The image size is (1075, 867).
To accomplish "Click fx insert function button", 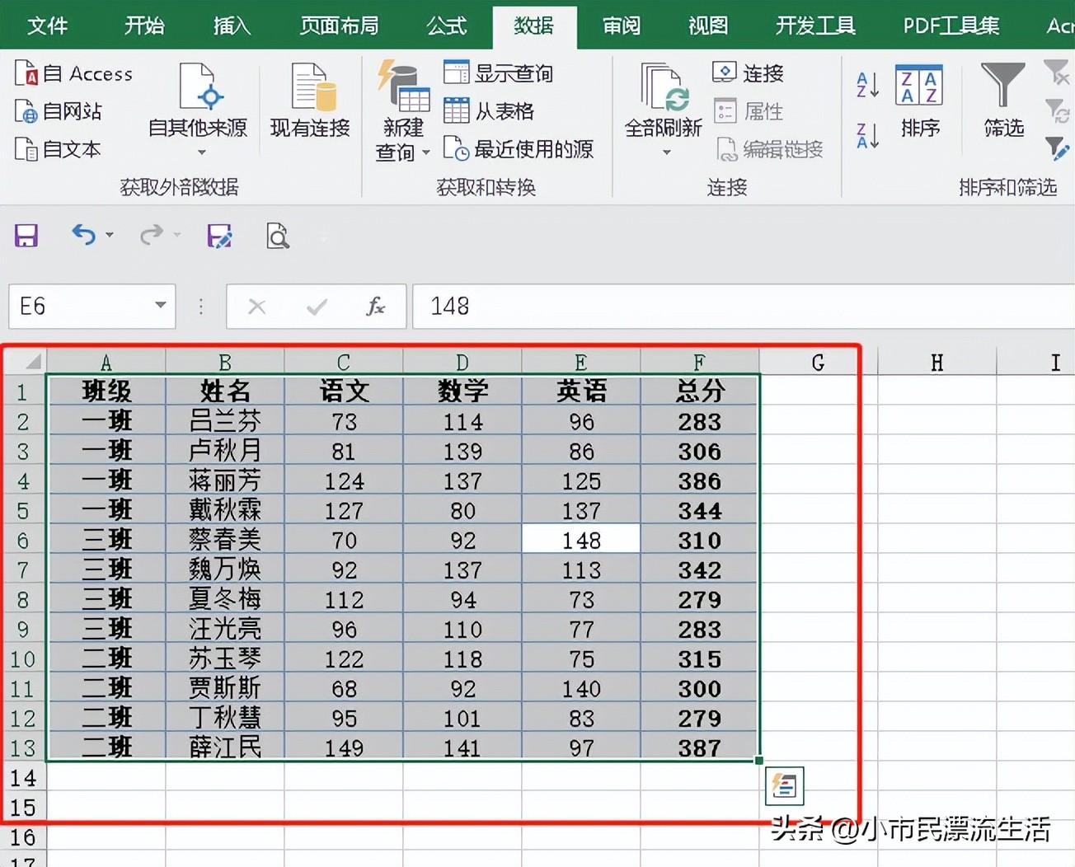I will [x=376, y=307].
